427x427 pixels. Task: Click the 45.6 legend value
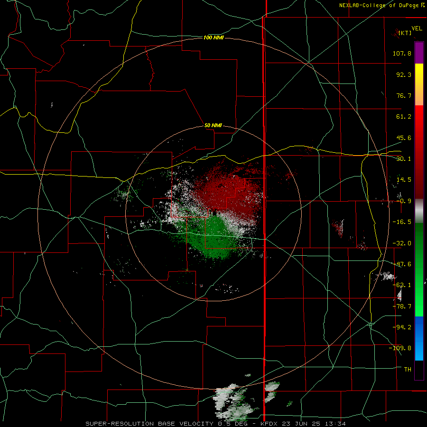[x=404, y=138]
